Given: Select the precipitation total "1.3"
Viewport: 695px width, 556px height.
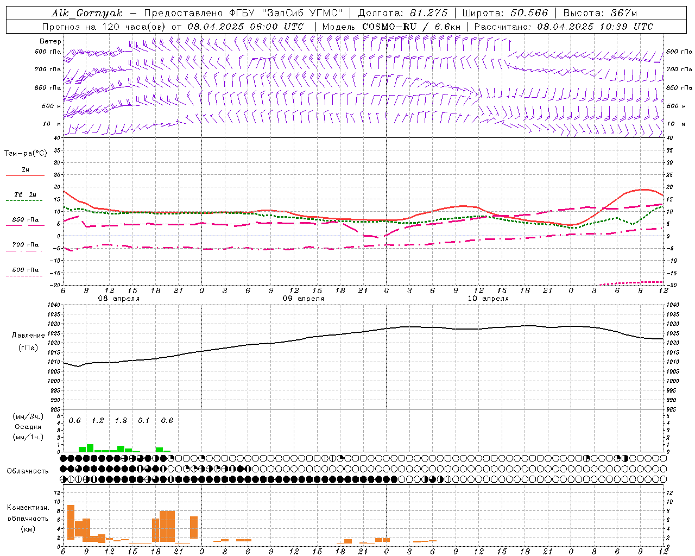Looking at the screenshot, I should click(x=121, y=421).
